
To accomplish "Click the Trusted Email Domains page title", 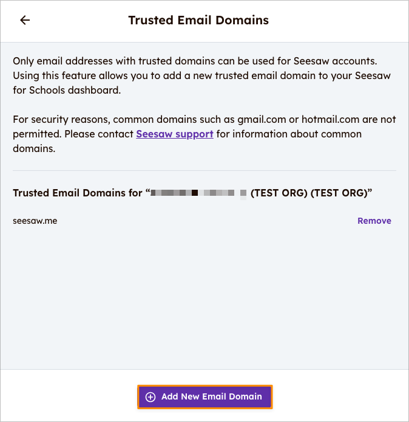I will (198, 20).
